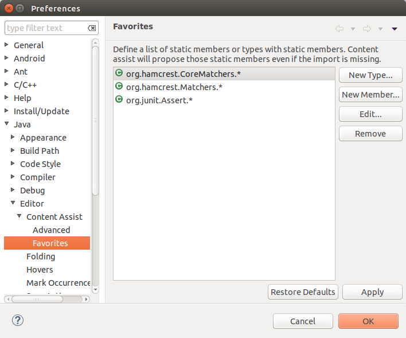This screenshot has height=338, width=406.
Task: Select the org.junit.Assert.* class icon
Action: tap(119, 100)
